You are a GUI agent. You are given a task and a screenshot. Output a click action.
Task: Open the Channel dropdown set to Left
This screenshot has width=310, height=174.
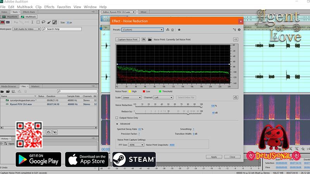pyautogui.click(x=163, y=98)
